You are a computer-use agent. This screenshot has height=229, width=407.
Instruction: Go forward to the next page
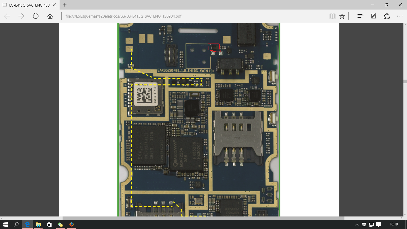[x=21, y=16]
